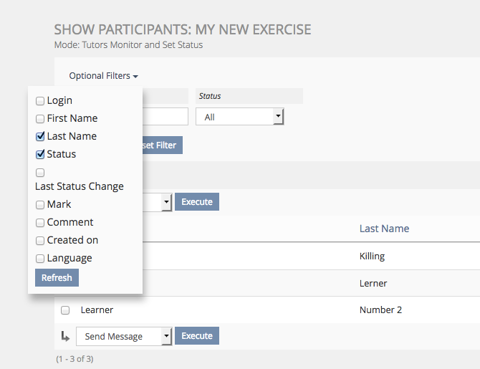Tick the Mark filter checkbox

coord(40,205)
